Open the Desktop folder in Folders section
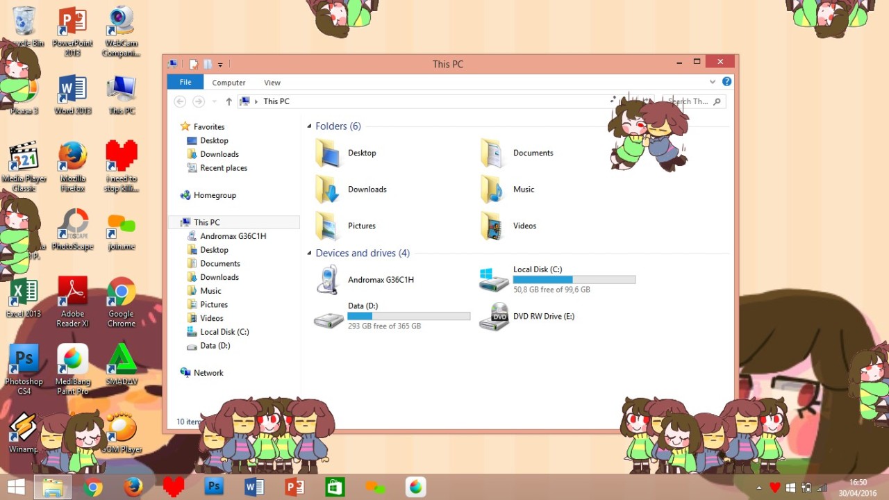 (345, 153)
